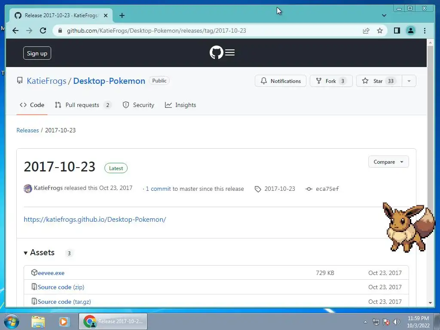Switch to the Insights tab
This screenshot has height=330, width=440.
point(180,105)
